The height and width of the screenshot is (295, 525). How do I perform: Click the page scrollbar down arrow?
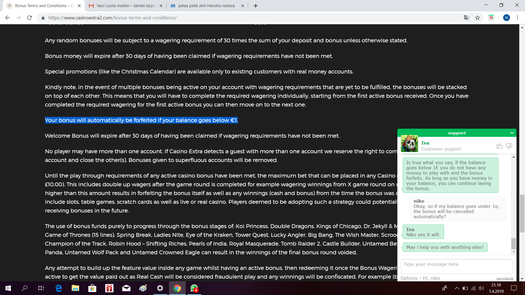pos(522,279)
